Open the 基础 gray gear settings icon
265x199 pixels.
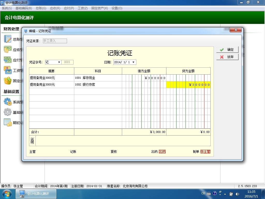pyautogui.click(x=8, y=112)
